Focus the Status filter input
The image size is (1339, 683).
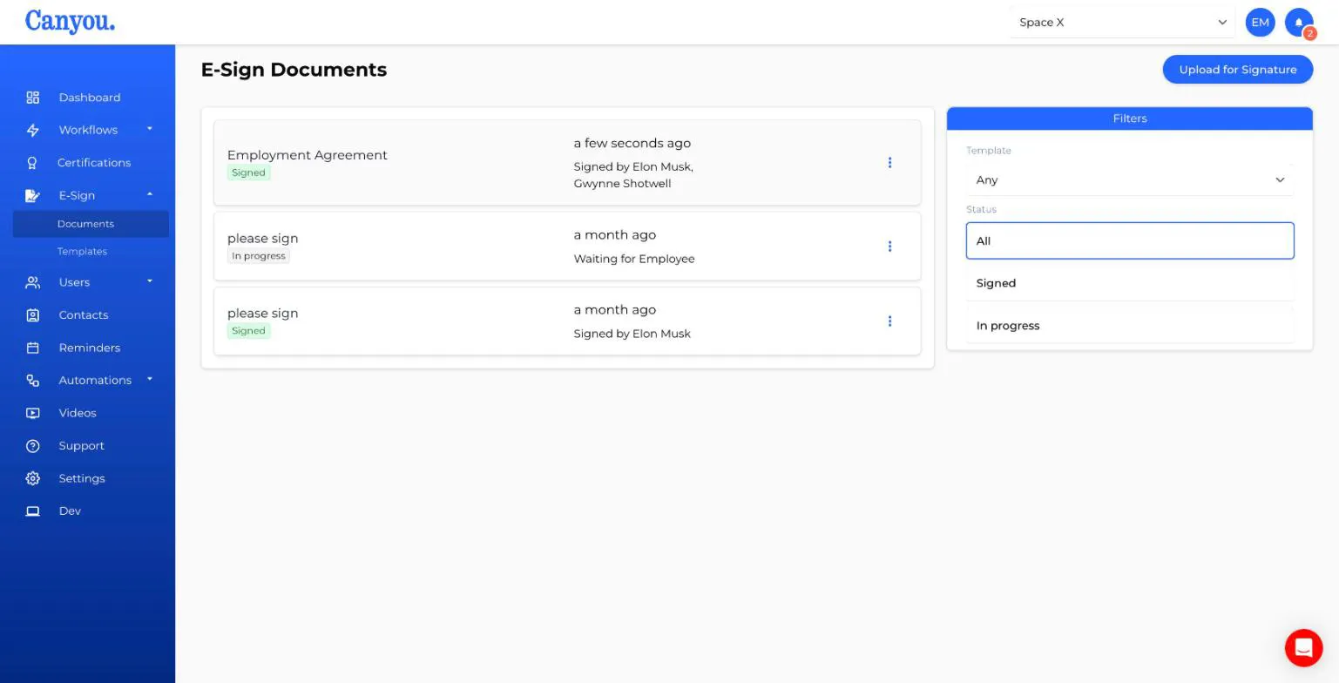(x=1130, y=241)
